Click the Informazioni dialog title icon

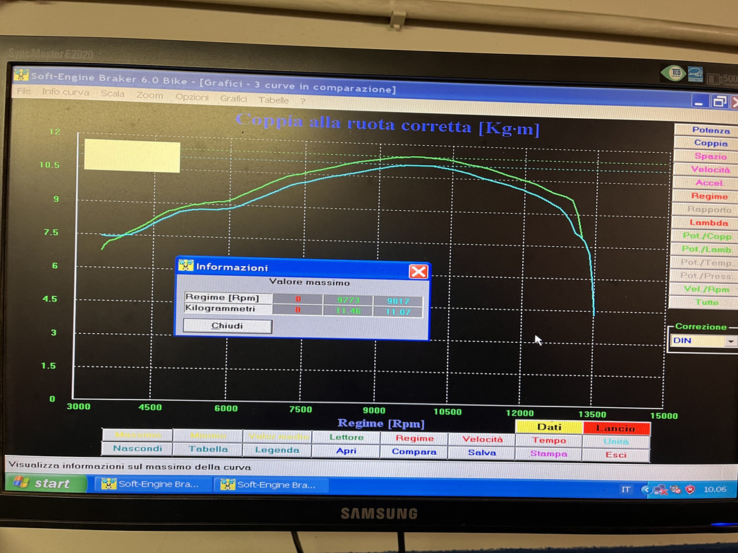coord(185,265)
